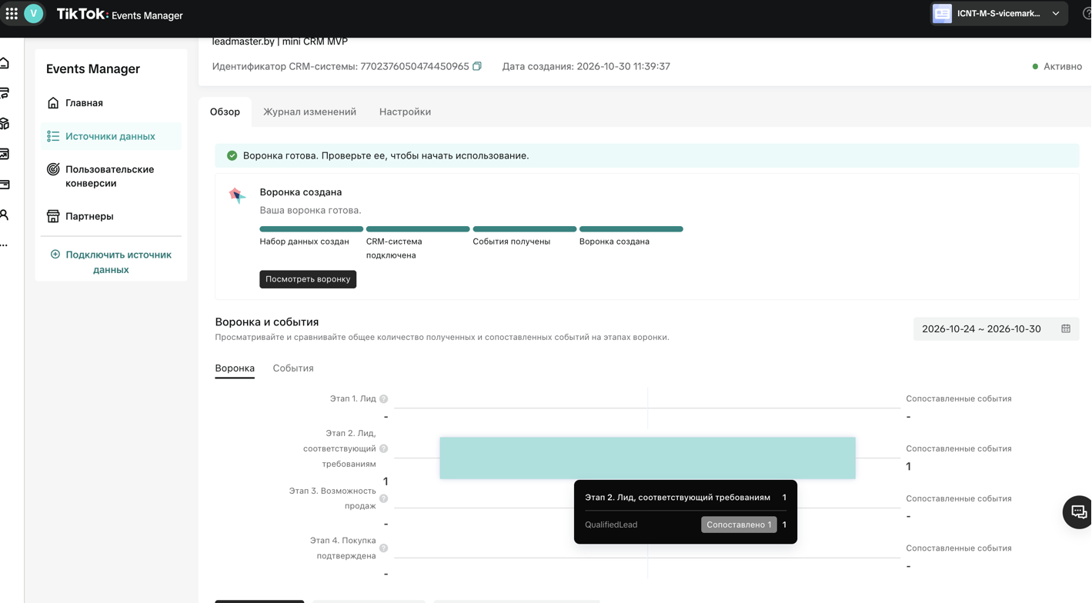The height and width of the screenshot is (603, 1092).
Task: Click the Посмотреть воронку button
Action: pyautogui.click(x=308, y=279)
